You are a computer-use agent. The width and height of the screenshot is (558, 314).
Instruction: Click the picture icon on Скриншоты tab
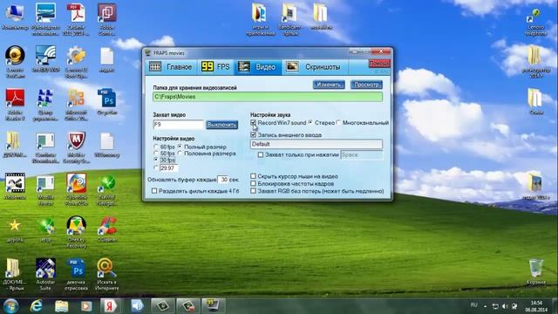point(292,66)
